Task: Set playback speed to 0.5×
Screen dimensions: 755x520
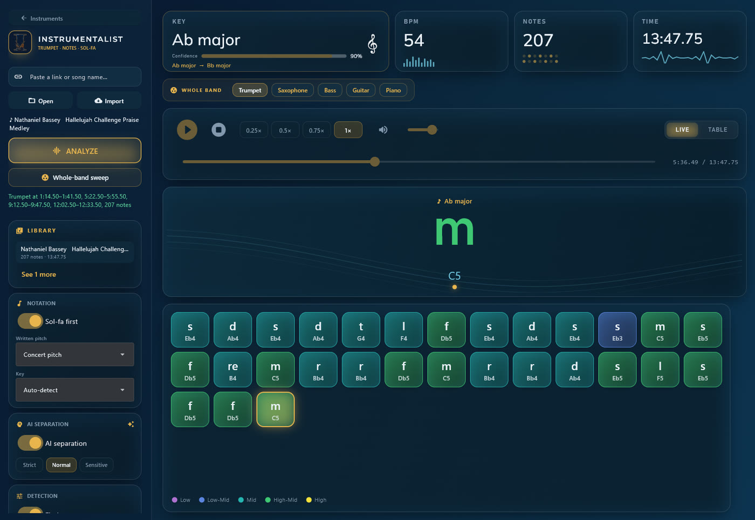Action: coord(285,130)
